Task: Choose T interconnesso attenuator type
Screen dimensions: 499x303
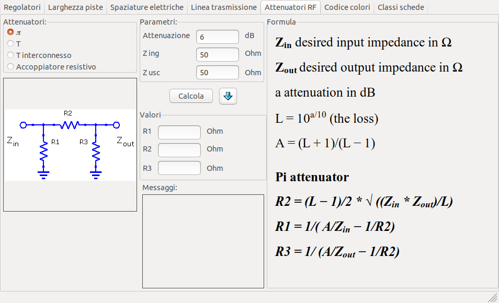Action: coord(10,55)
